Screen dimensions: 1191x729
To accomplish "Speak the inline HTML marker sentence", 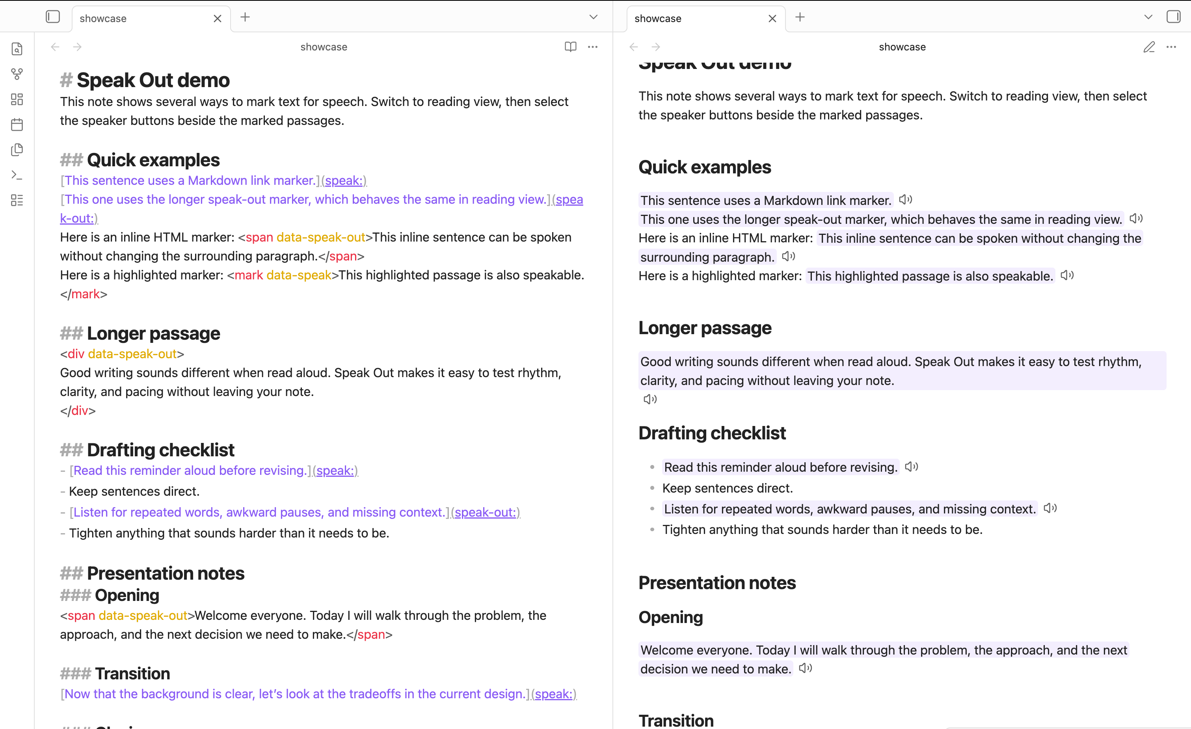I will (788, 256).
